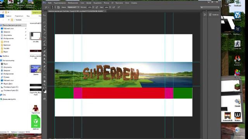Open the Свойства panel button

click(x=214, y=15)
